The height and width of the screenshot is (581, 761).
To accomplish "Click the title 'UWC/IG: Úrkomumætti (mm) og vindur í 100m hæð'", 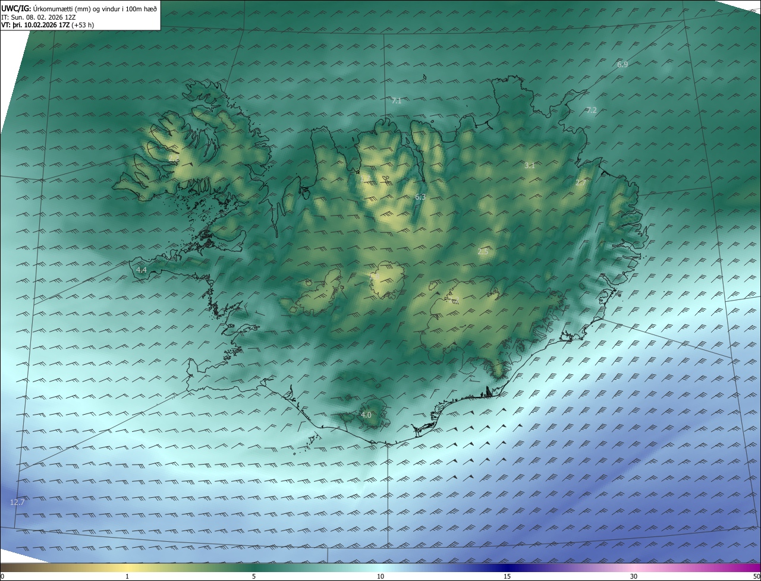I will (79, 9).
